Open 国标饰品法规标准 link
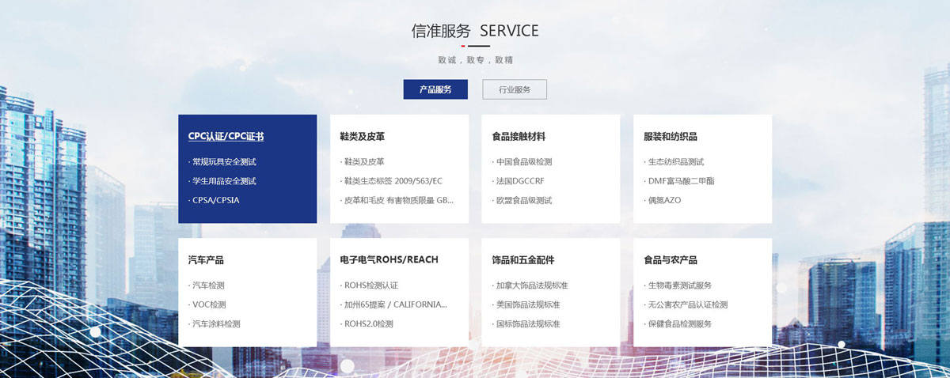 click(528, 323)
